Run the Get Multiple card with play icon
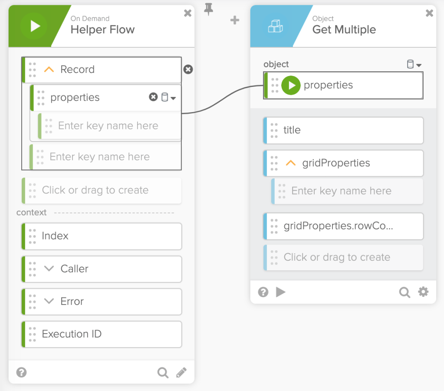This screenshot has width=444, height=391. point(281,292)
